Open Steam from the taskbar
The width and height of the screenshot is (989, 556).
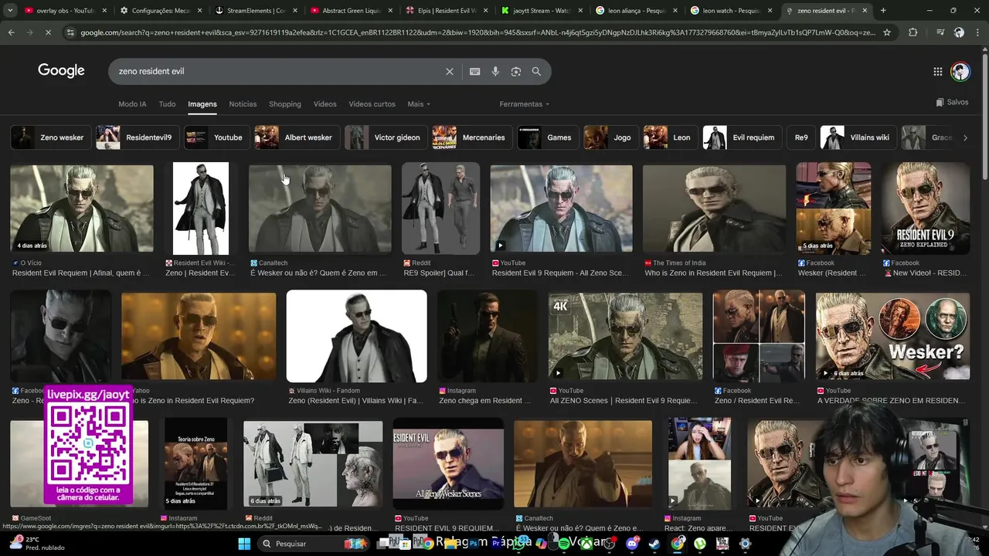pos(654,544)
